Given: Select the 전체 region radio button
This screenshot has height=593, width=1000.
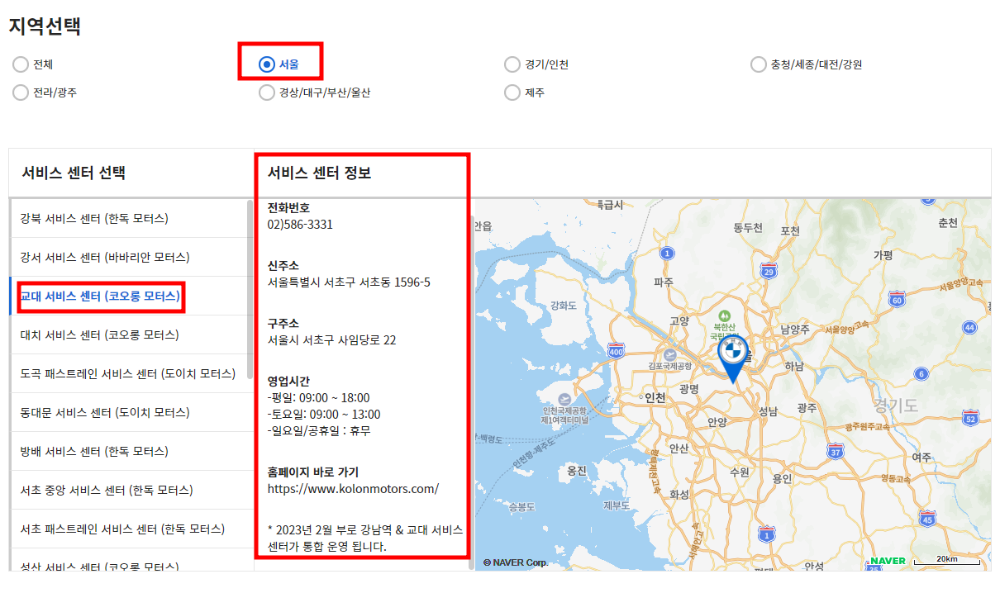Looking at the screenshot, I should pos(19,64).
